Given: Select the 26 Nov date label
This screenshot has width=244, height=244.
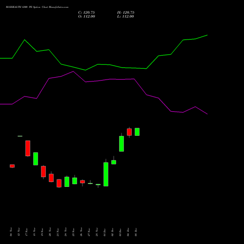Looking at the screenshot, I should pyautogui.click(x=81, y=232).
